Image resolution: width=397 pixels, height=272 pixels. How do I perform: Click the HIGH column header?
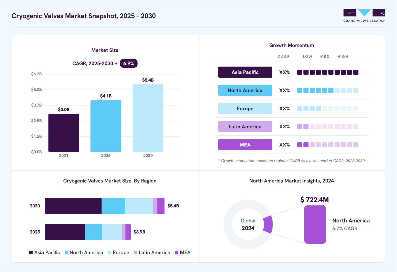[343, 57]
